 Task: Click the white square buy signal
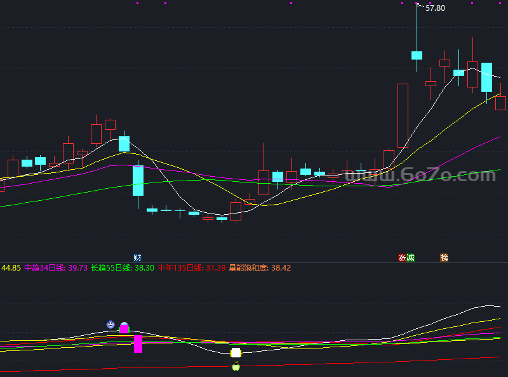pyautogui.click(x=236, y=353)
